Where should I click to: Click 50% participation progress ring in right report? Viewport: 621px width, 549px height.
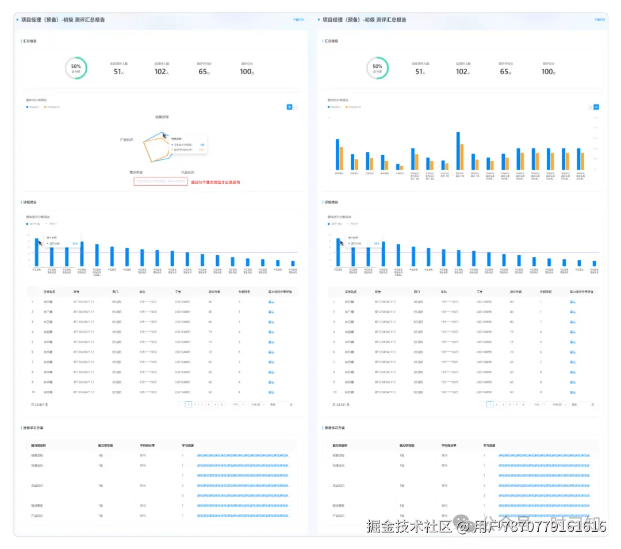377,68
